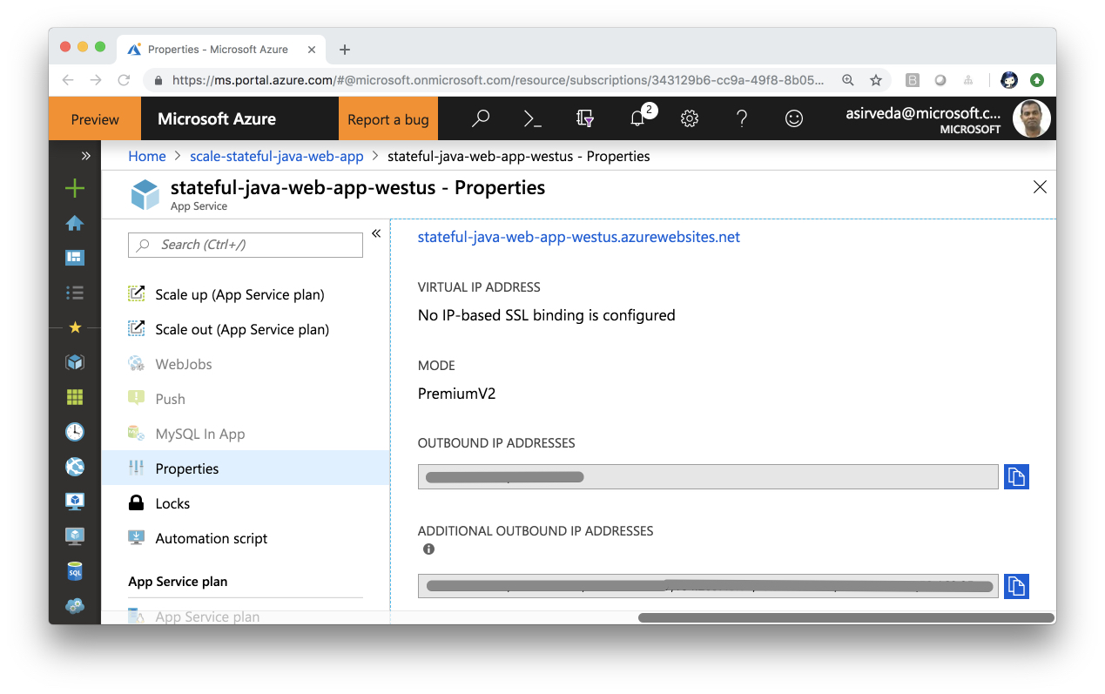Click the asirveda@microsoft account name
Image resolution: width=1105 pixels, height=694 pixels.
pyautogui.click(x=924, y=113)
